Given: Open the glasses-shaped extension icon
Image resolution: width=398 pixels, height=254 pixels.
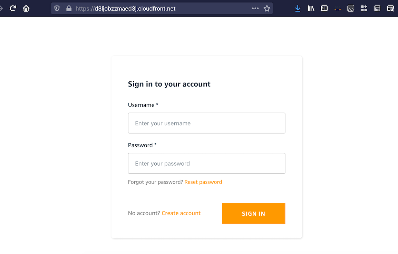Looking at the screenshot, I should (x=351, y=9).
